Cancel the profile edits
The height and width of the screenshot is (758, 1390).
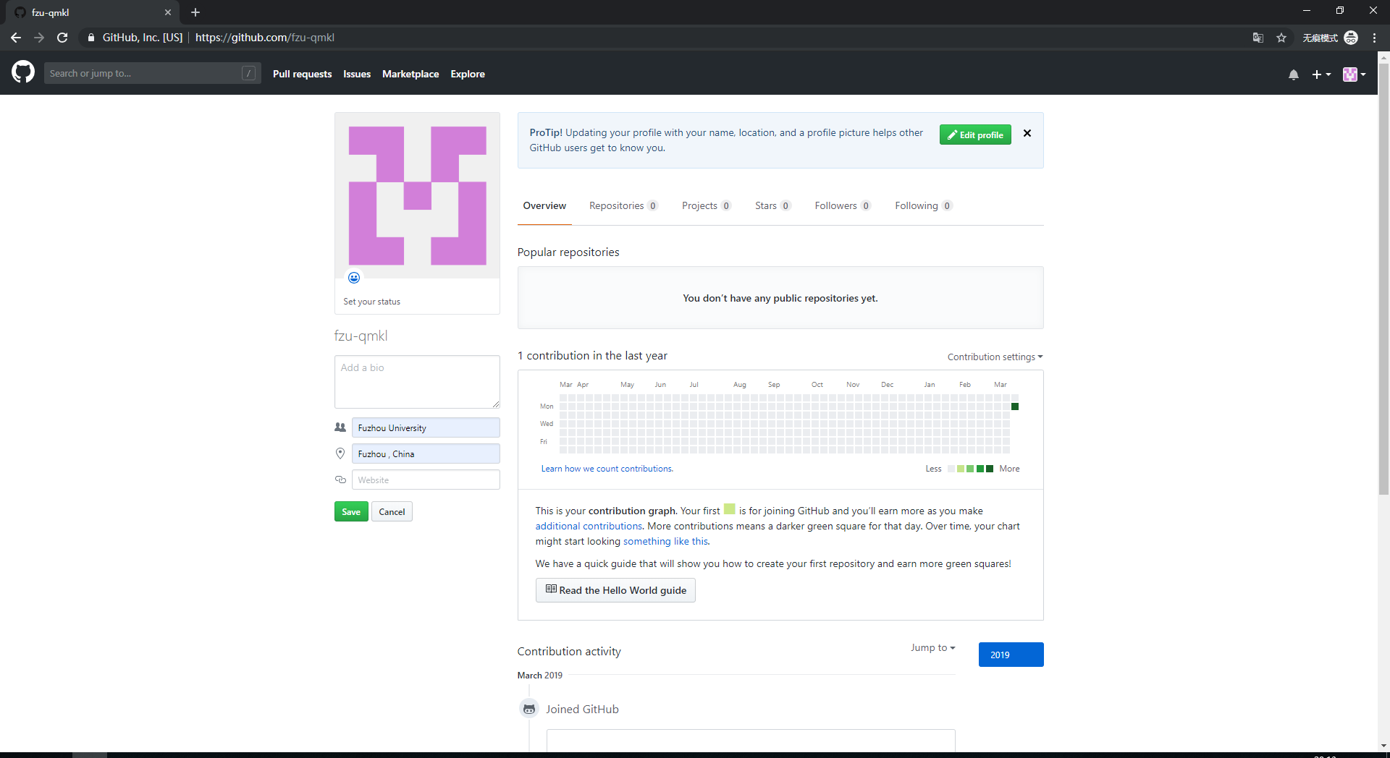pos(392,511)
